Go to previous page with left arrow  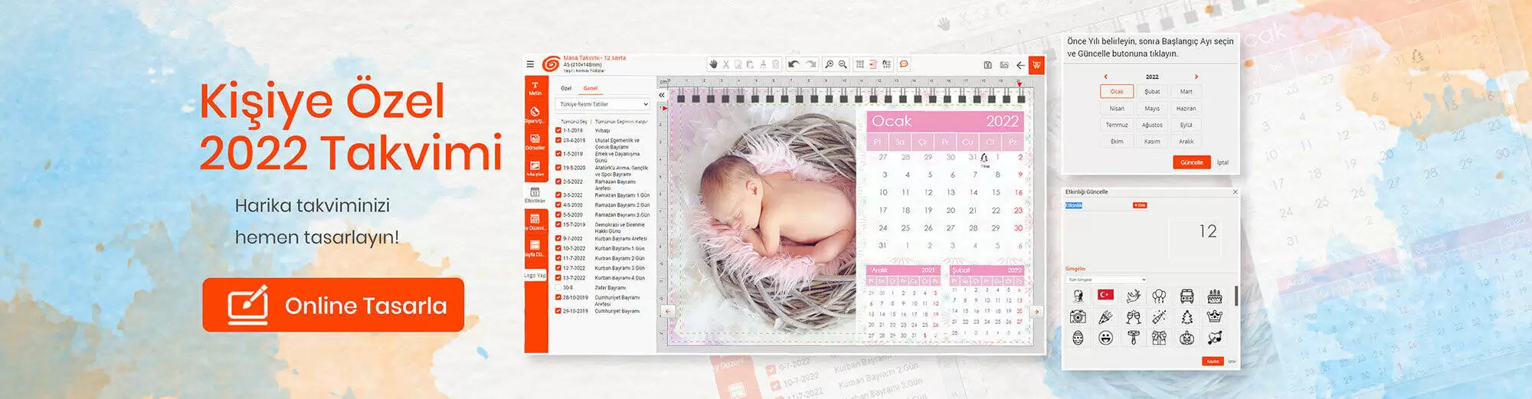point(668,312)
